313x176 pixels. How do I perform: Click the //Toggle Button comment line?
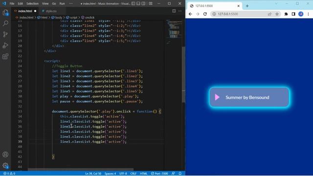click(67, 66)
